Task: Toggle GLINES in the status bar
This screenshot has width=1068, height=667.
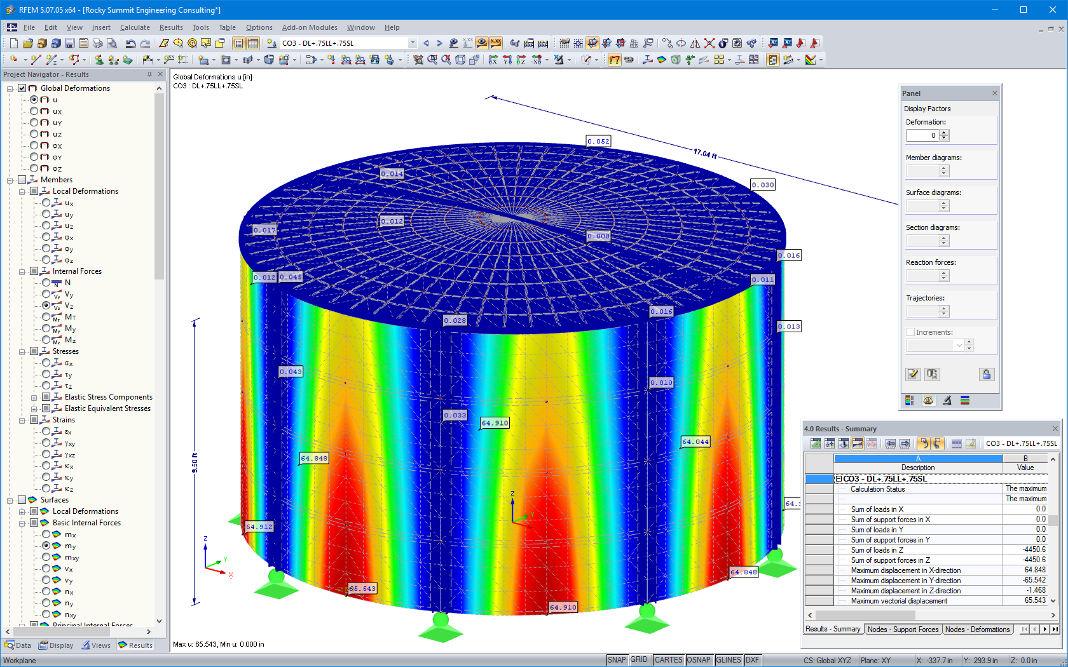Action: click(729, 660)
